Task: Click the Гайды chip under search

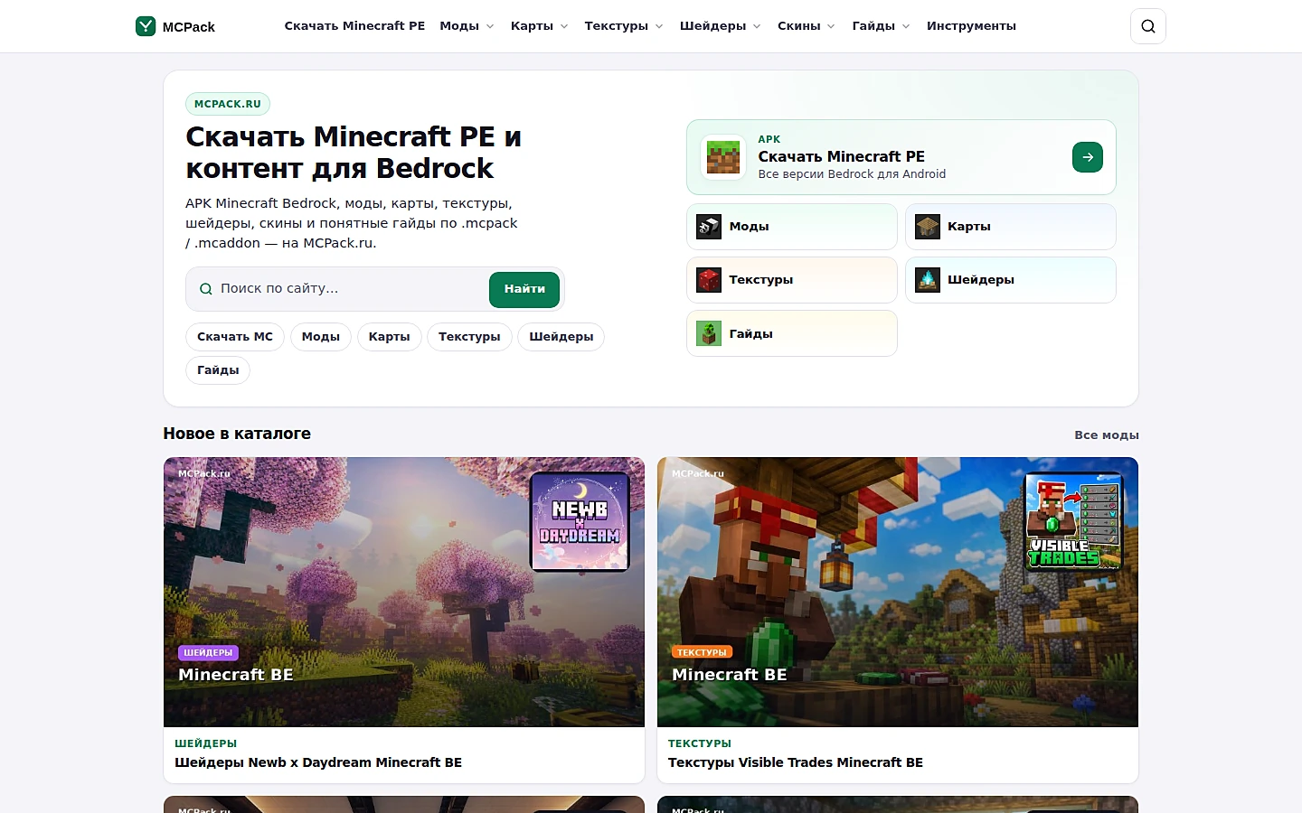Action: pos(218,370)
